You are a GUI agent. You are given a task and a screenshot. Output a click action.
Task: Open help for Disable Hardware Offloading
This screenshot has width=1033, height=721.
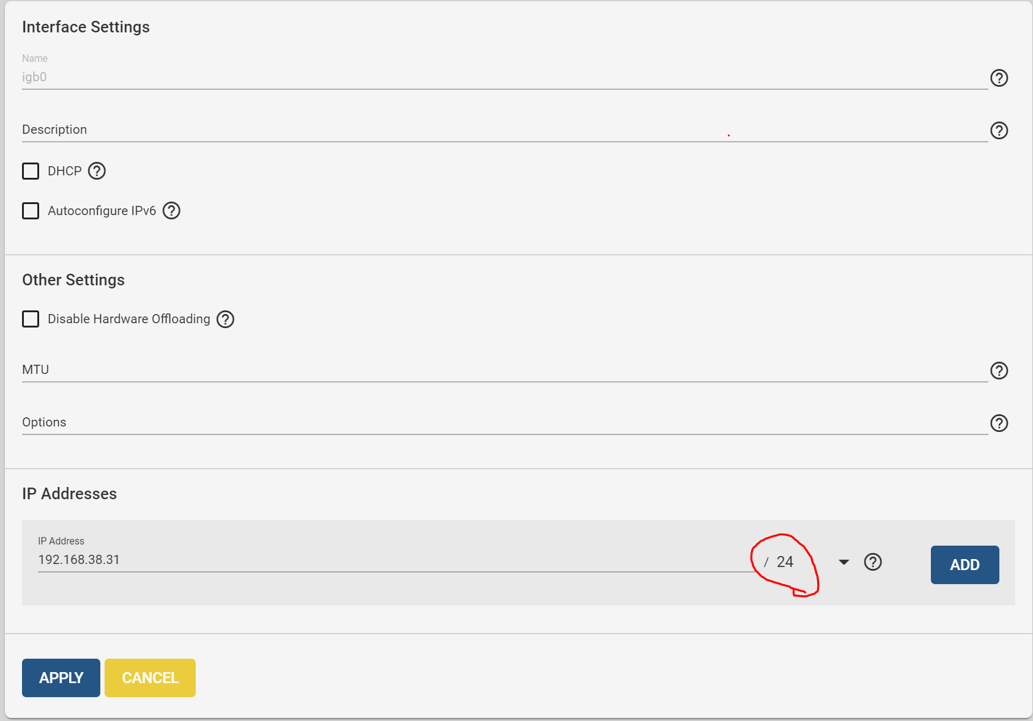225,319
